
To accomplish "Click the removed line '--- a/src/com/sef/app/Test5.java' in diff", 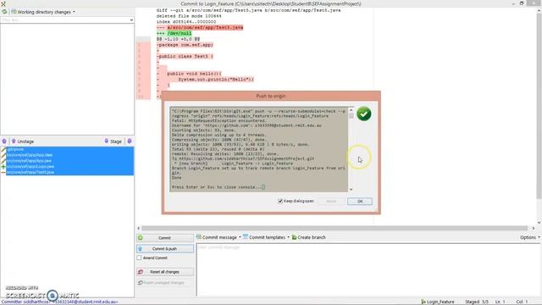I will pyautogui.click(x=200, y=27).
